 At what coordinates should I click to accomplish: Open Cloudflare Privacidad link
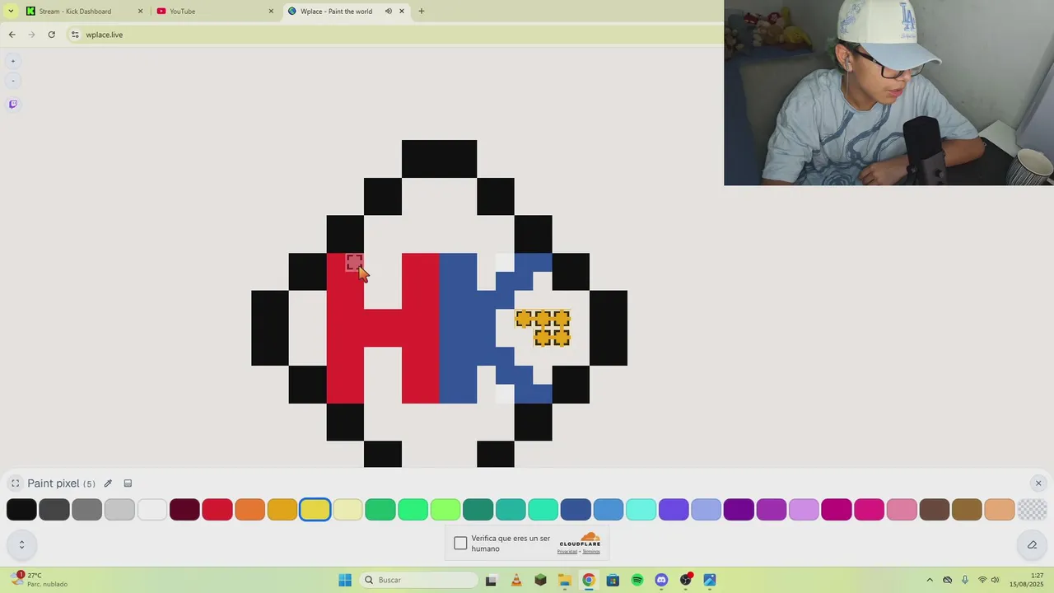(567, 552)
